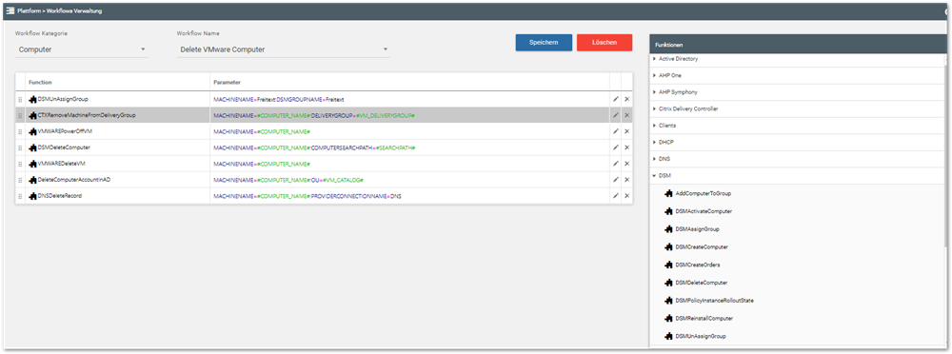Remove the CTXRemoveMachineFromDeliveryGroup row with its X icon
This screenshot has height=354, width=952.
(626, 115)
